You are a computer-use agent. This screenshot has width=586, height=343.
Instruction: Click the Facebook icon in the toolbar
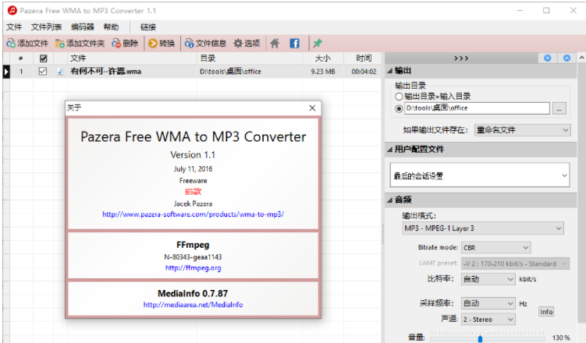(294, 44)
